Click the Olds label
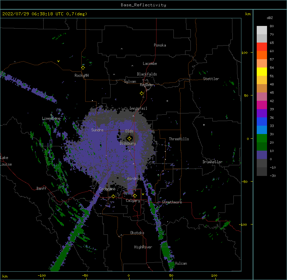287x280 pixels. tap(129, 131)
